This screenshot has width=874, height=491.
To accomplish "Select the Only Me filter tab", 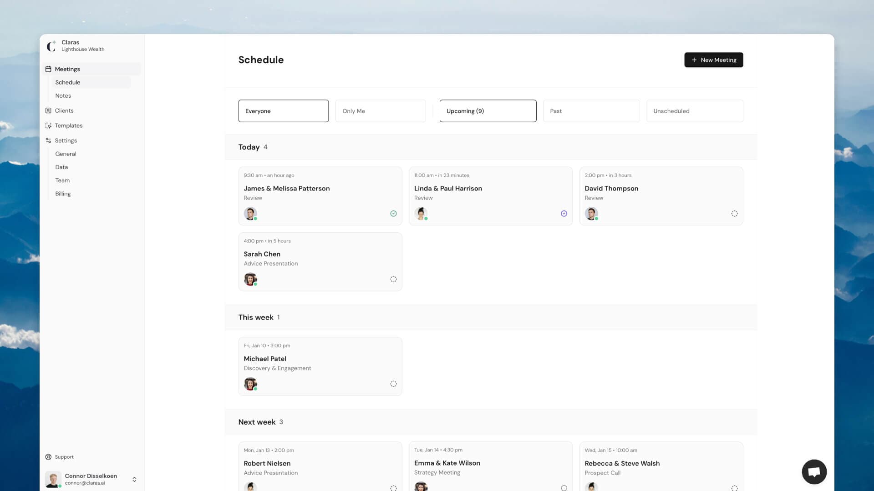I will pos(380,111).
